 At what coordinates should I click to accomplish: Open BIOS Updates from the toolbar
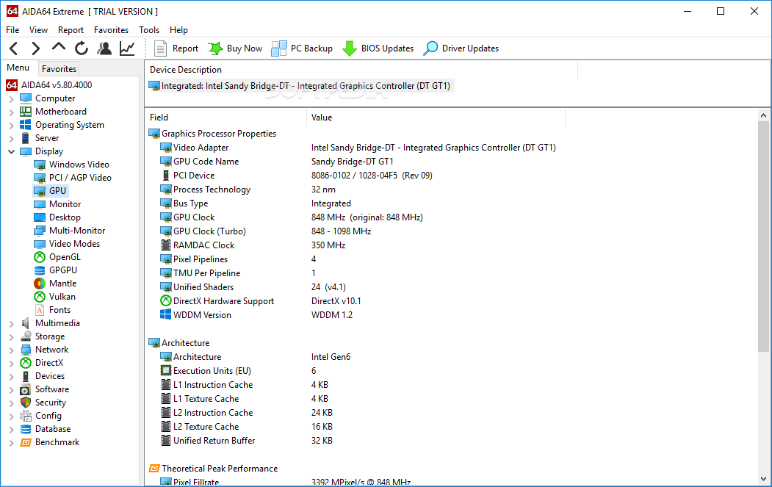point(378,48)
